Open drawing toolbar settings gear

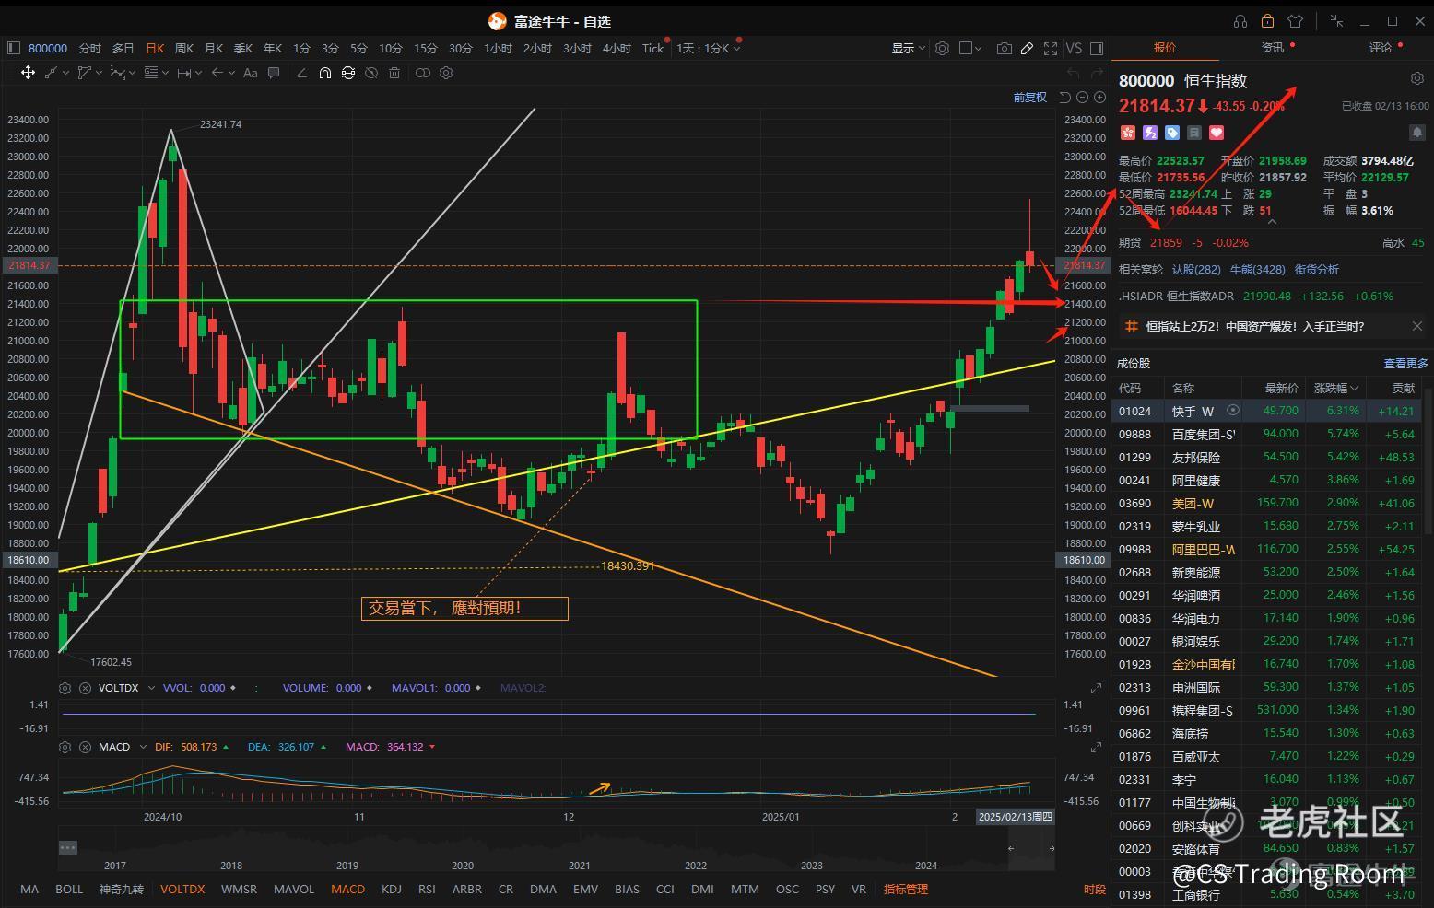coord(446,73)
